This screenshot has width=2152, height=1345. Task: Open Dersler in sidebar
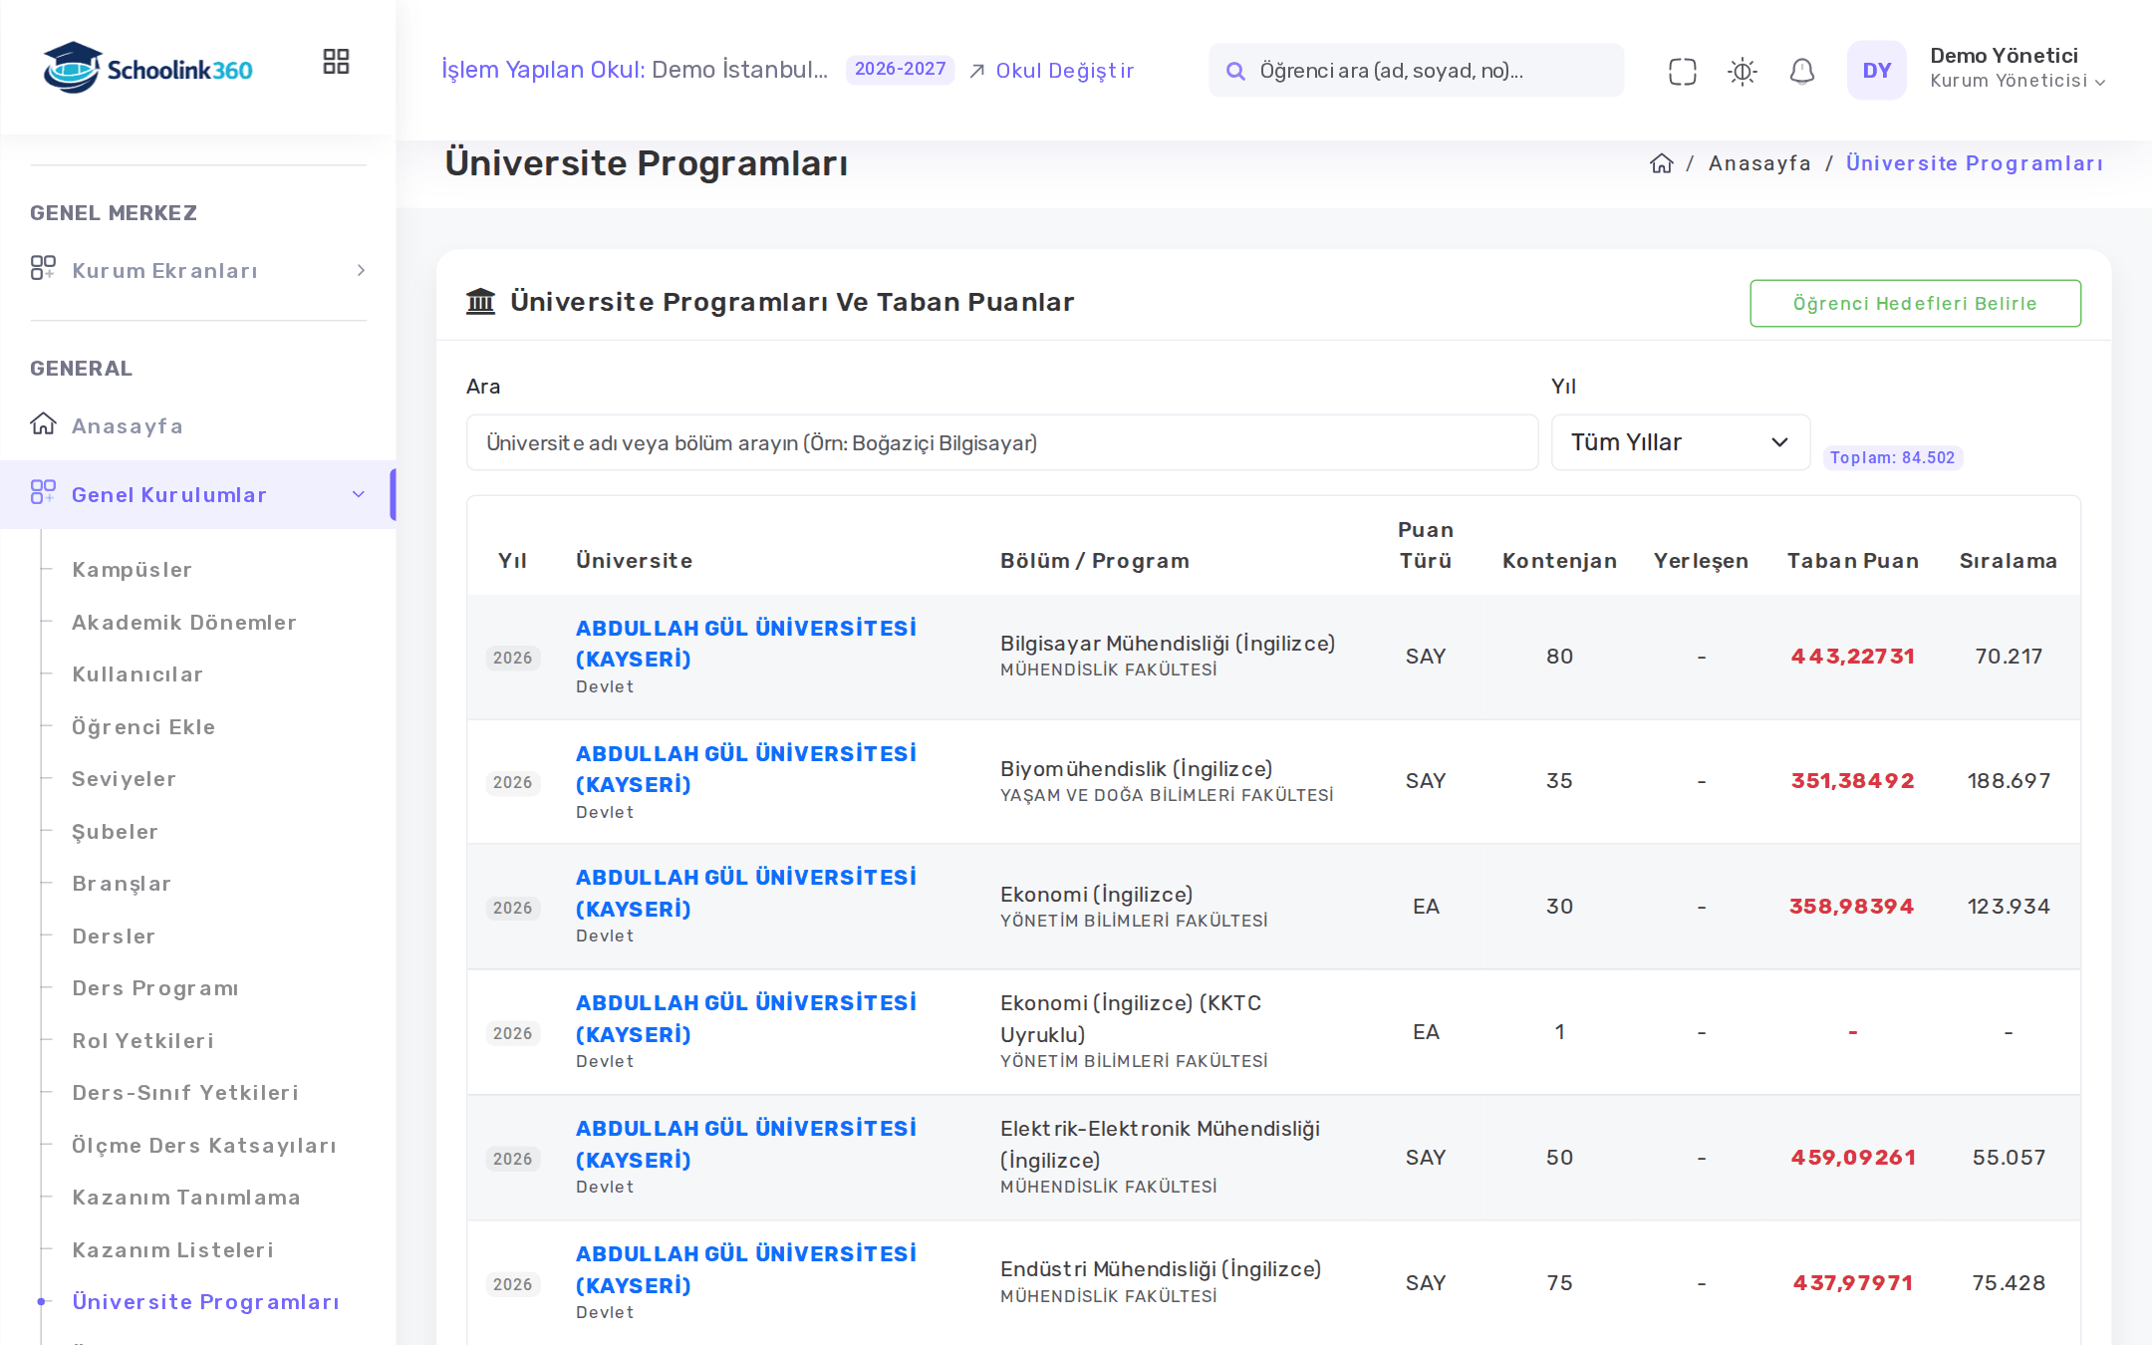click(x=114, y=936)
